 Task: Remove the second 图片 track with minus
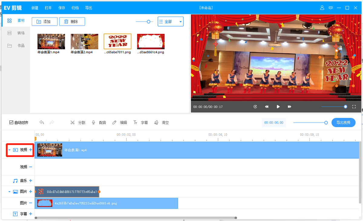pyautogui.click(x=31, y=203)
